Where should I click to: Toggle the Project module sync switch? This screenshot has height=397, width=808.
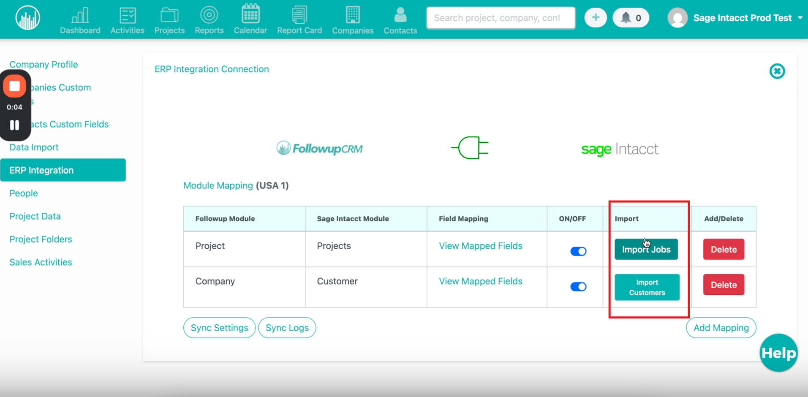click(578, 251)
